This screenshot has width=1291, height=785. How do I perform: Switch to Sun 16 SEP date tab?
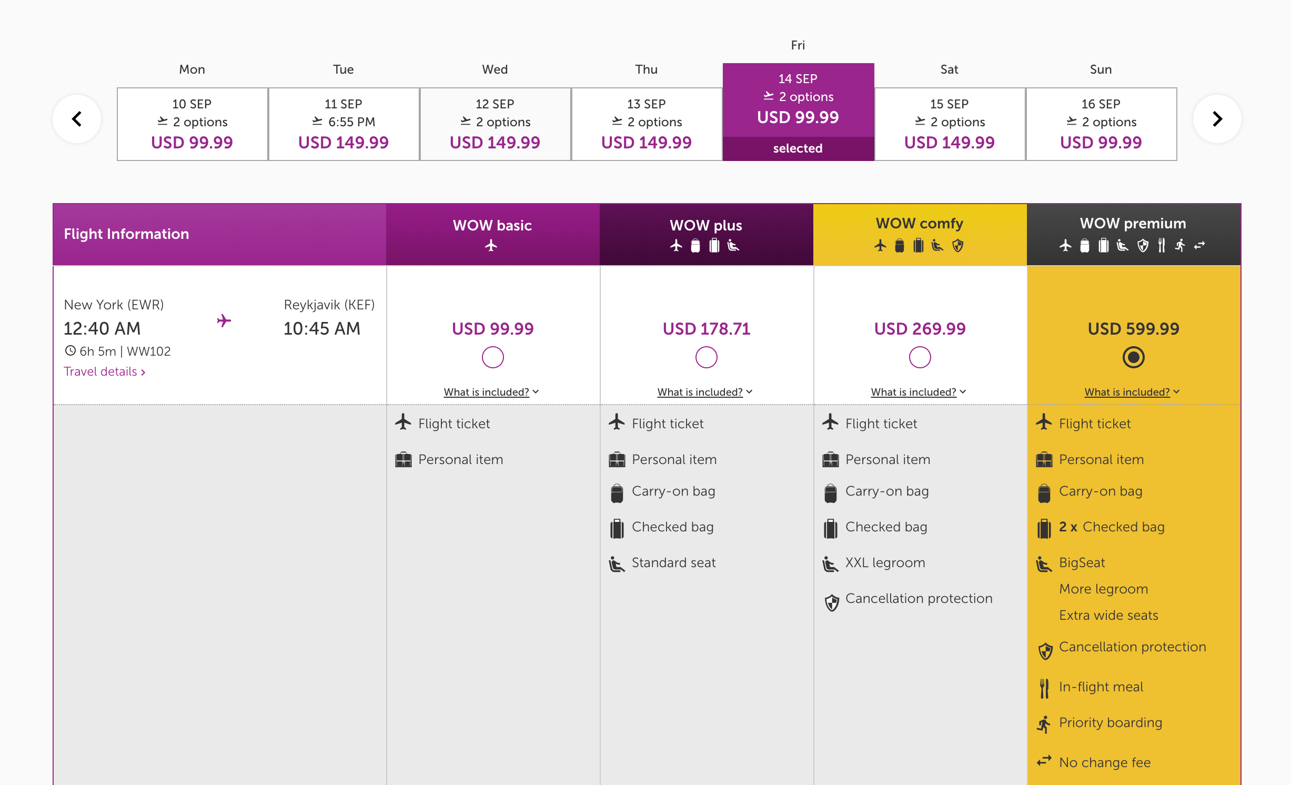1101,124
